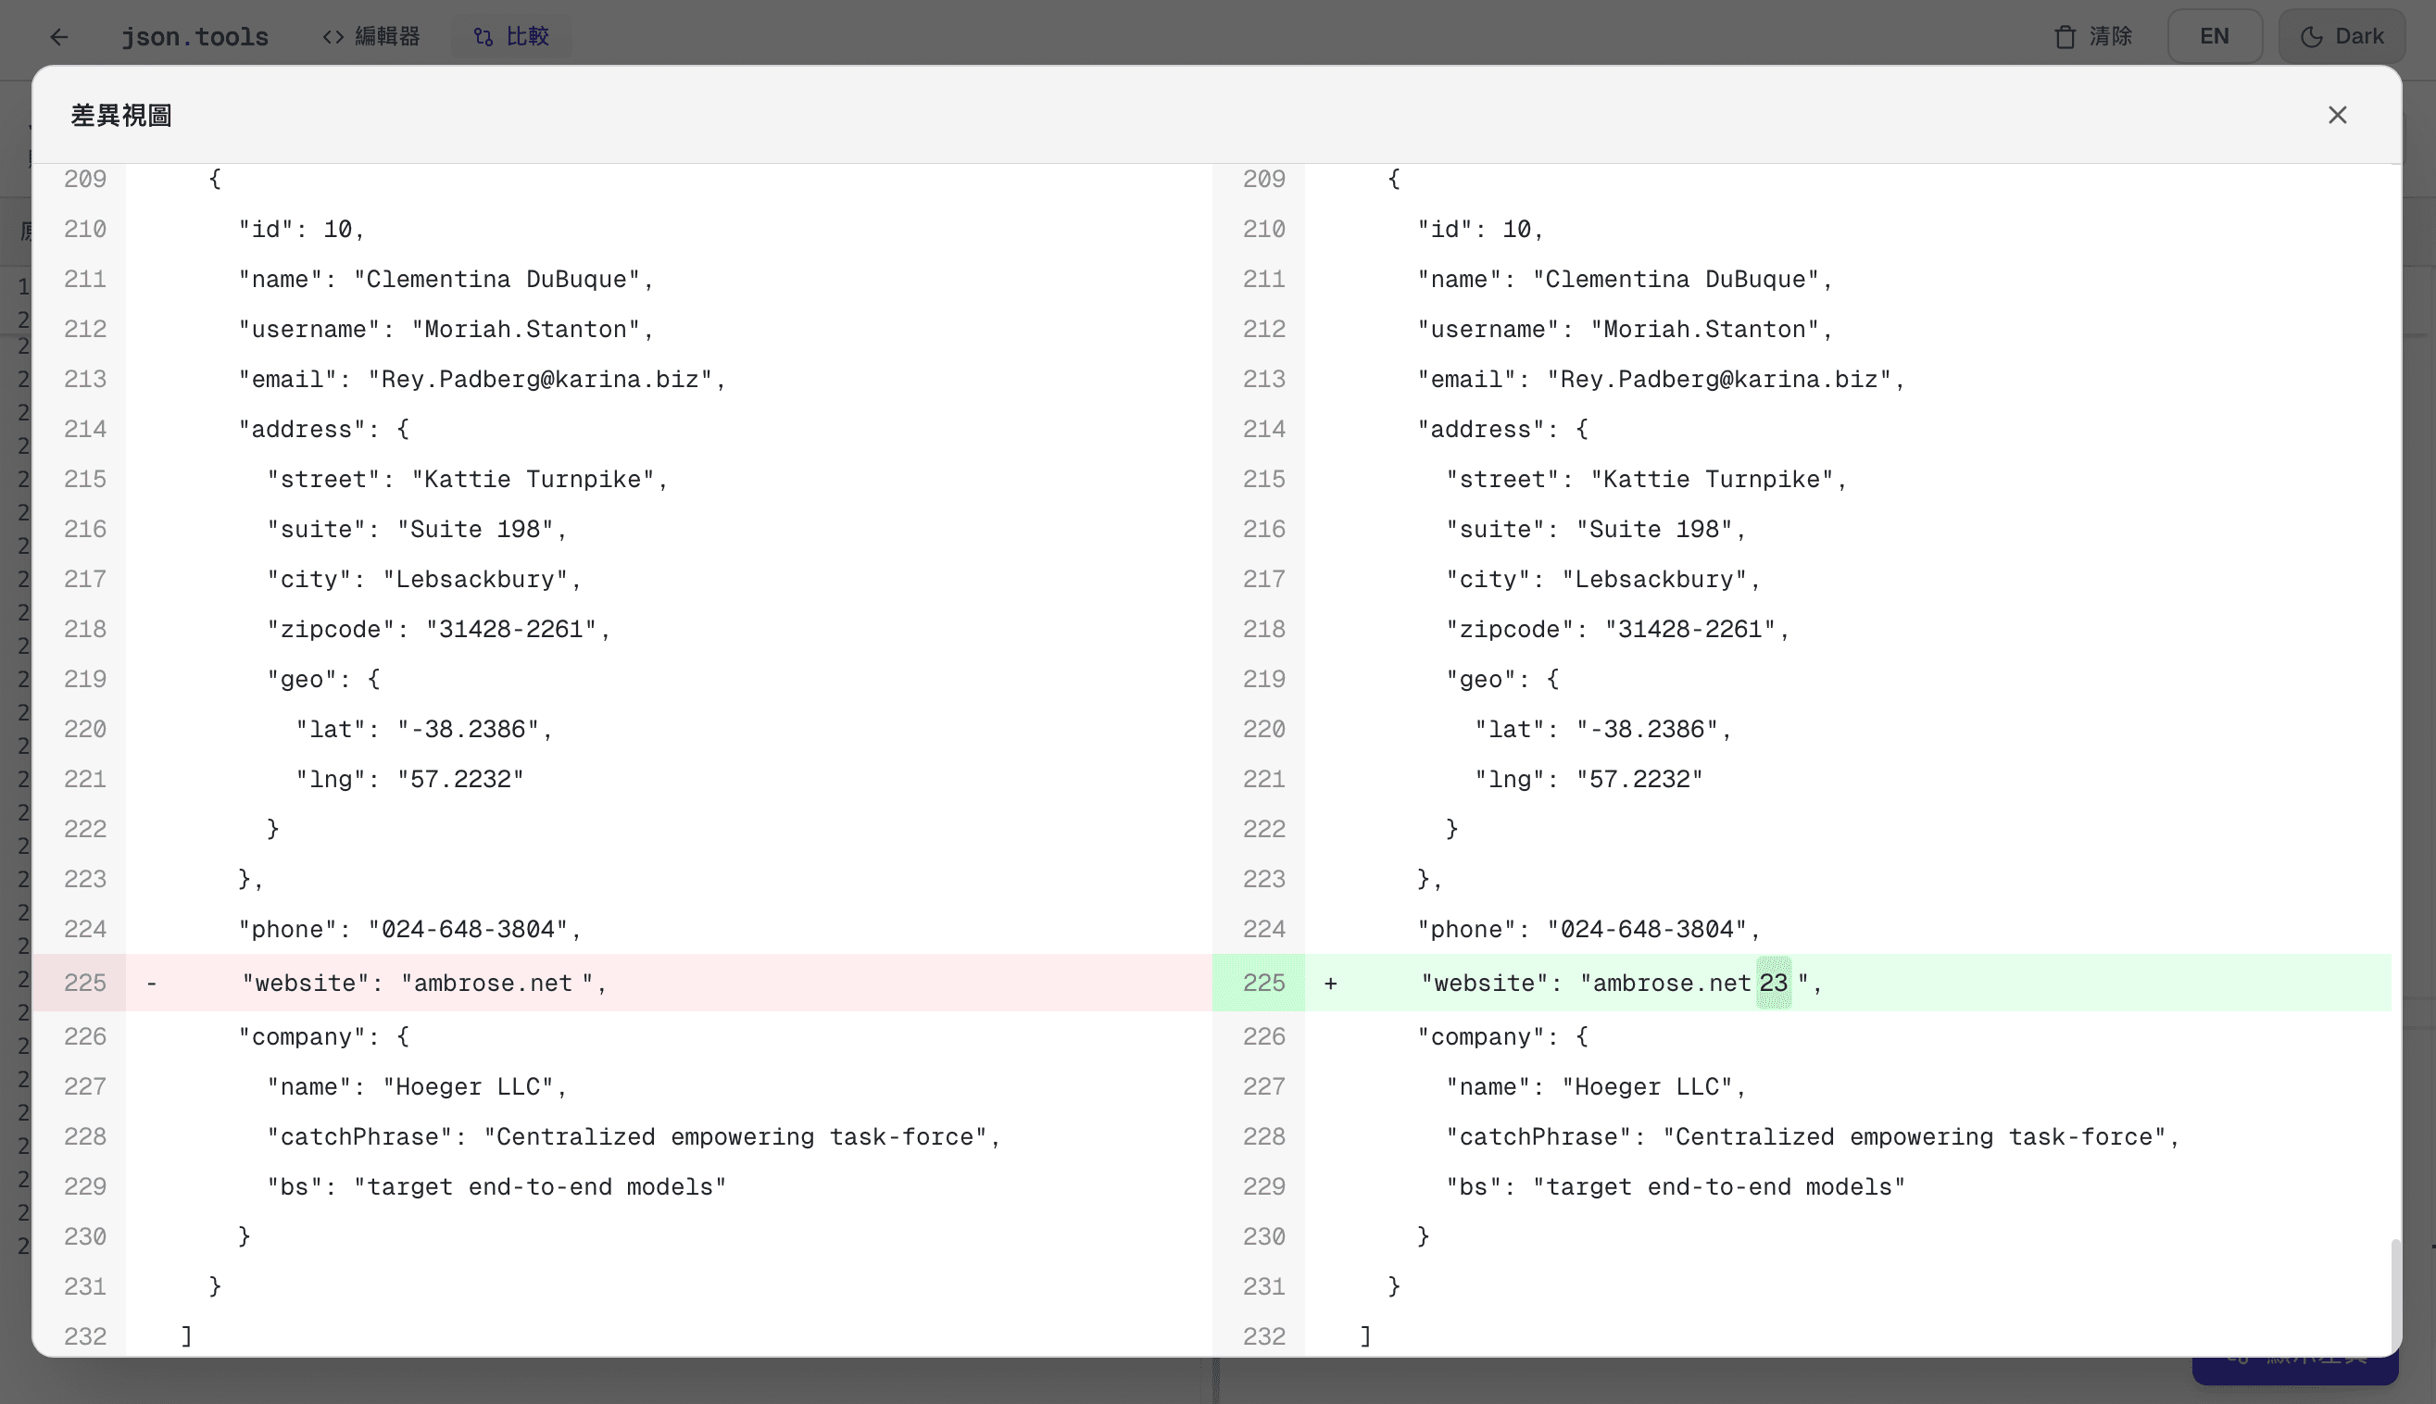Switch to the 比較 compare tab
Image resolution: width=2436 pixels, height=1404 pixels.
tap(511, 37)
